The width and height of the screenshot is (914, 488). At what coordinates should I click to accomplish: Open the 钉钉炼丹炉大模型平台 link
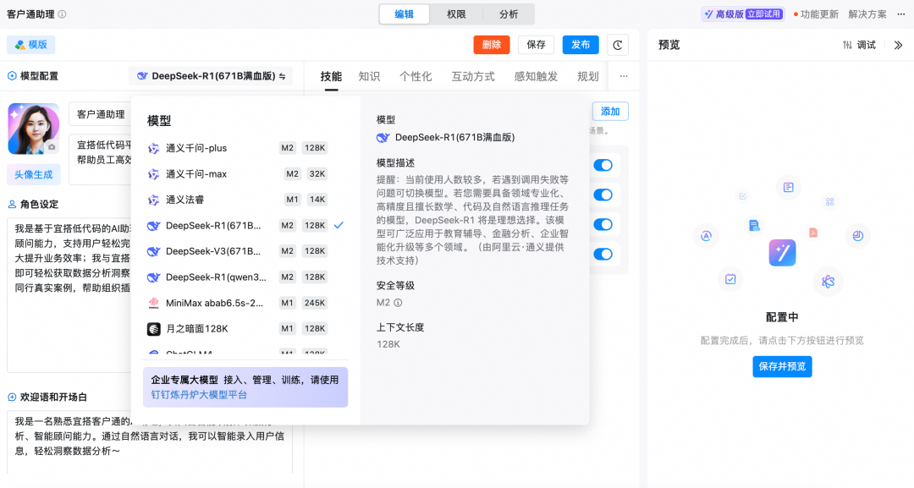point(200,395)
